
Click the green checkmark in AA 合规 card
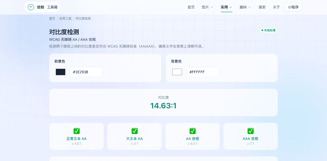193,131
